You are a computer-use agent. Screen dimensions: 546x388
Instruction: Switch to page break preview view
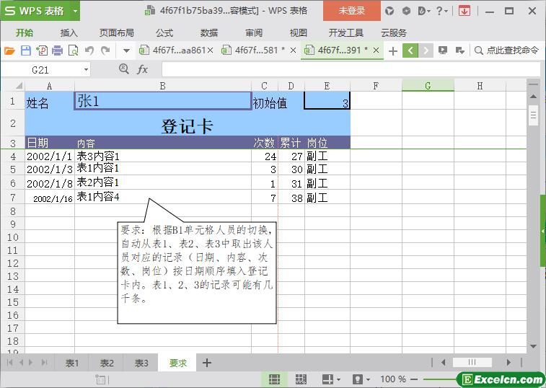(301, 379)
